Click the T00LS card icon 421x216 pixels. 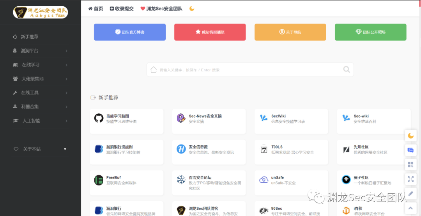click(x=264, y=149)
